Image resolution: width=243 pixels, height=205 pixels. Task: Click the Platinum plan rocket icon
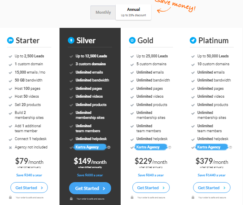pyautogui.click(x=193, y=40)
